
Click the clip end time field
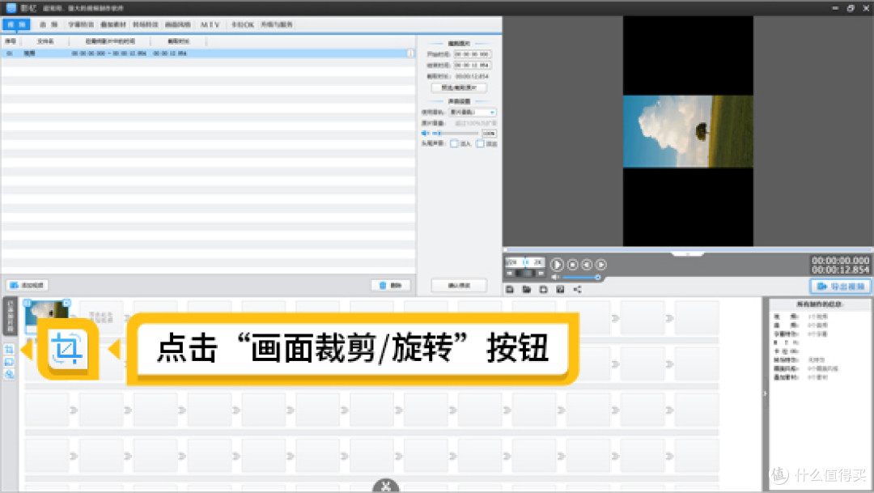[x=472, y=66]
